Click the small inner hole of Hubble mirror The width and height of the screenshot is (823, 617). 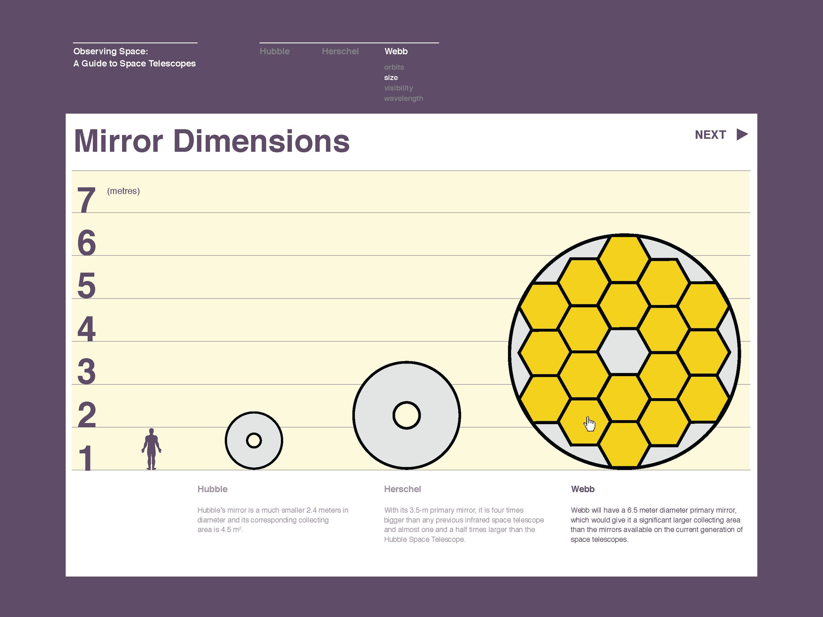pyautogui.click(x=254, y=441)
